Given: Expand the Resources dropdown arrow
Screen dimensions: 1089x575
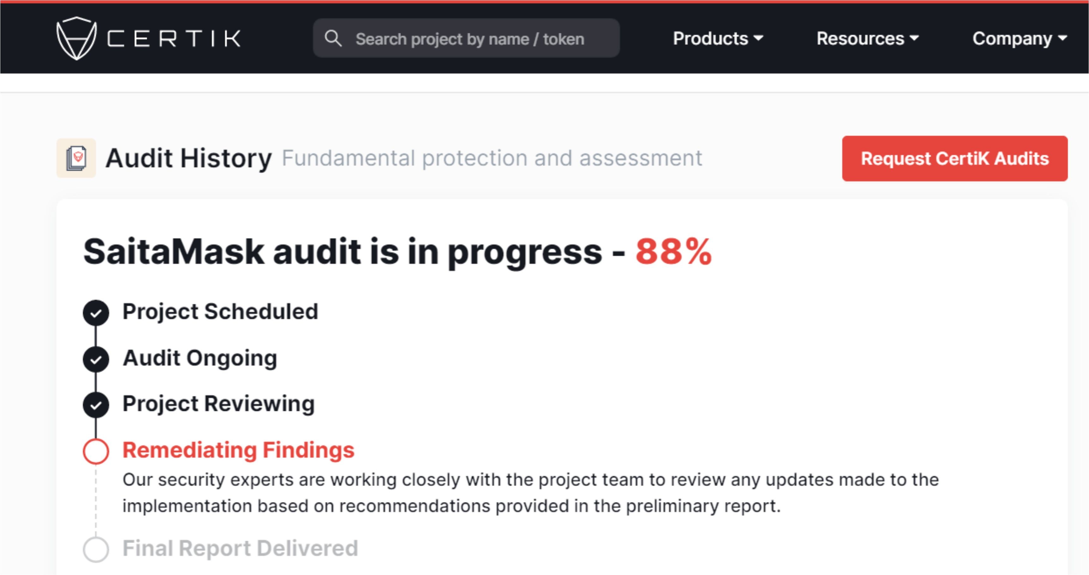Looking at the screenshot, I should [914, 39].
